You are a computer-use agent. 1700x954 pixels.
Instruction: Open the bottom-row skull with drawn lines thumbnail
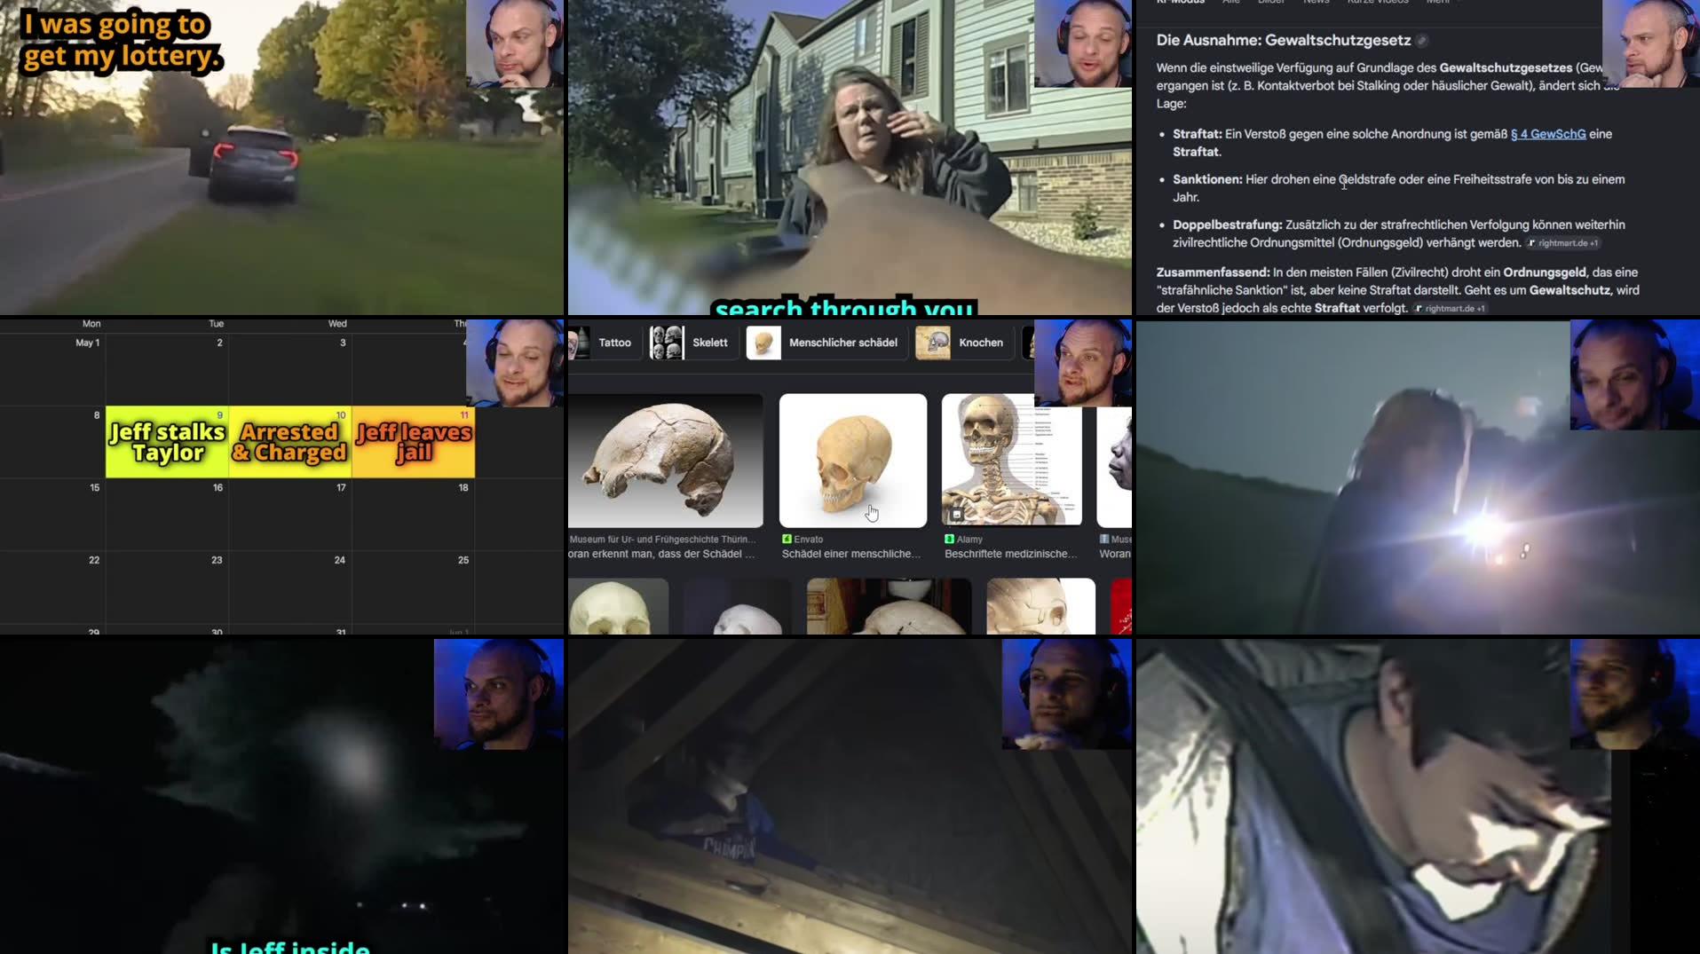1040,606
